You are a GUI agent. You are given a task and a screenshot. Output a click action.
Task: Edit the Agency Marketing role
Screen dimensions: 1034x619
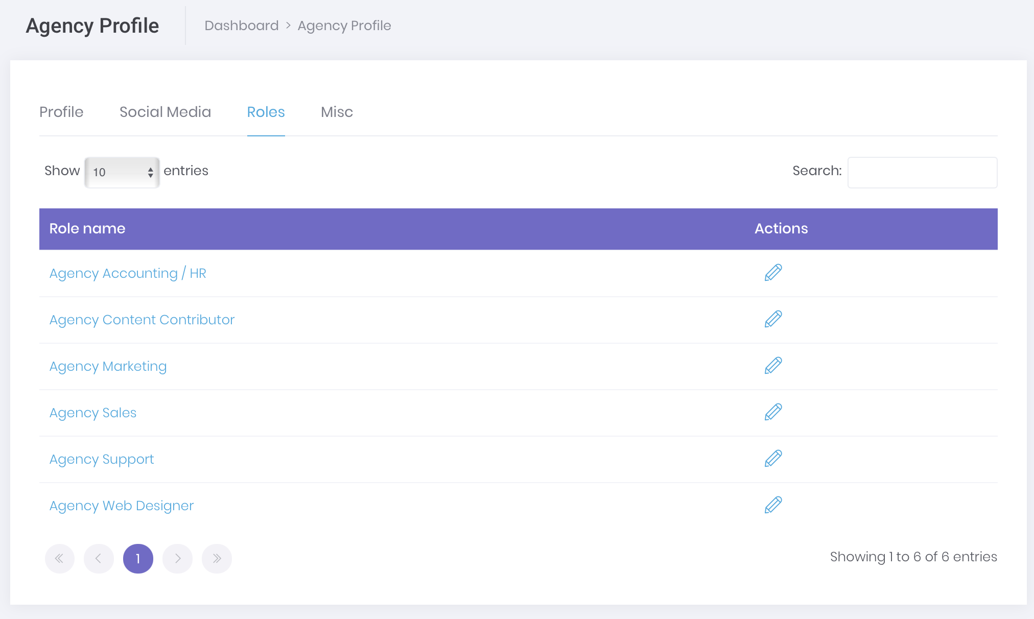coord(773,366)
